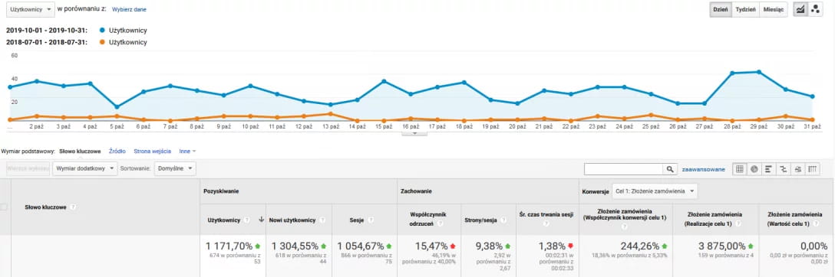This screenshot has width=835, height=277.
Task: Open the zaawansowane filter link
Action: pos(704,169)
